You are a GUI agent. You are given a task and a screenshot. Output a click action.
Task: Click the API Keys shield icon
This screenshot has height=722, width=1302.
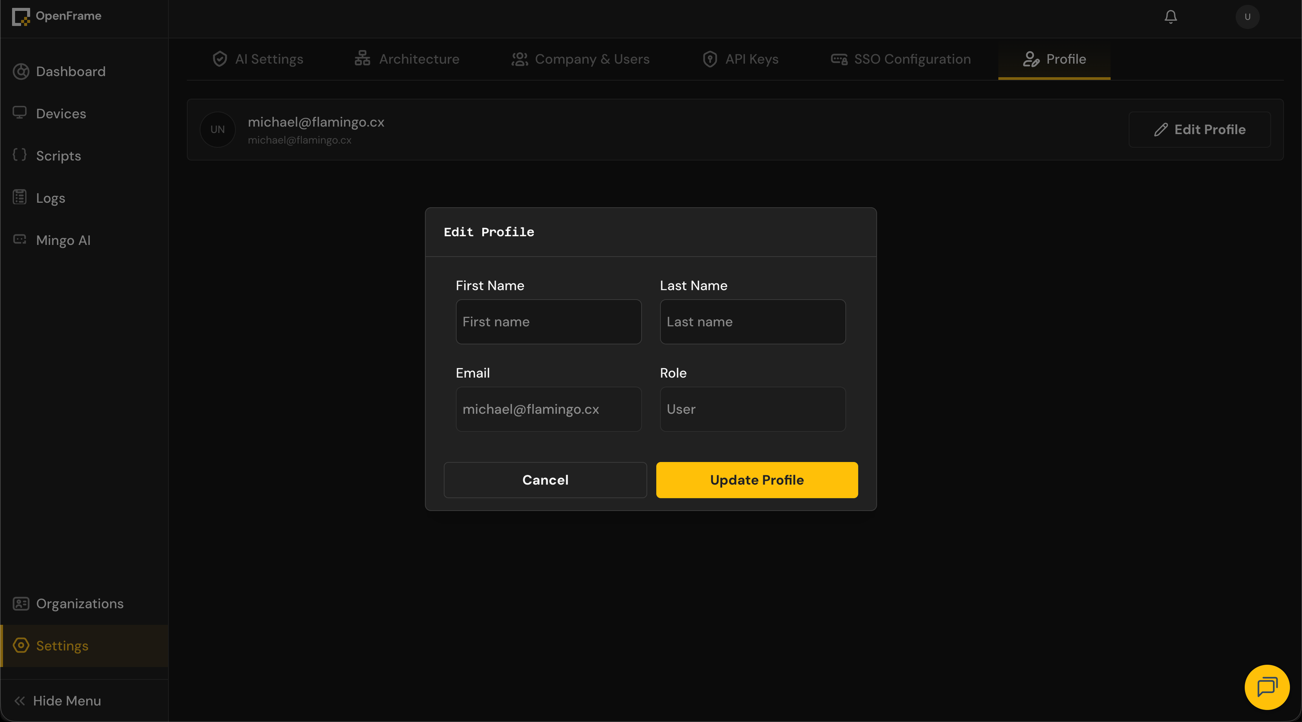(x=710, y=59)
